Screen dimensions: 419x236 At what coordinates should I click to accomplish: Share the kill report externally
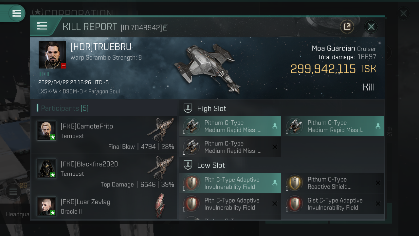(x=347, y=27)
